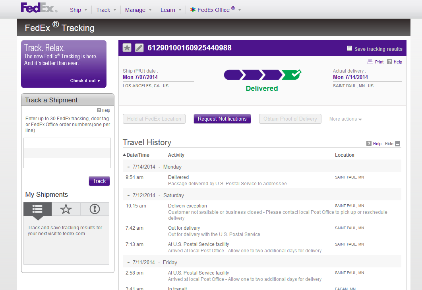
Task: Click Hold at FedEx Location button
Action: (154, 119)
